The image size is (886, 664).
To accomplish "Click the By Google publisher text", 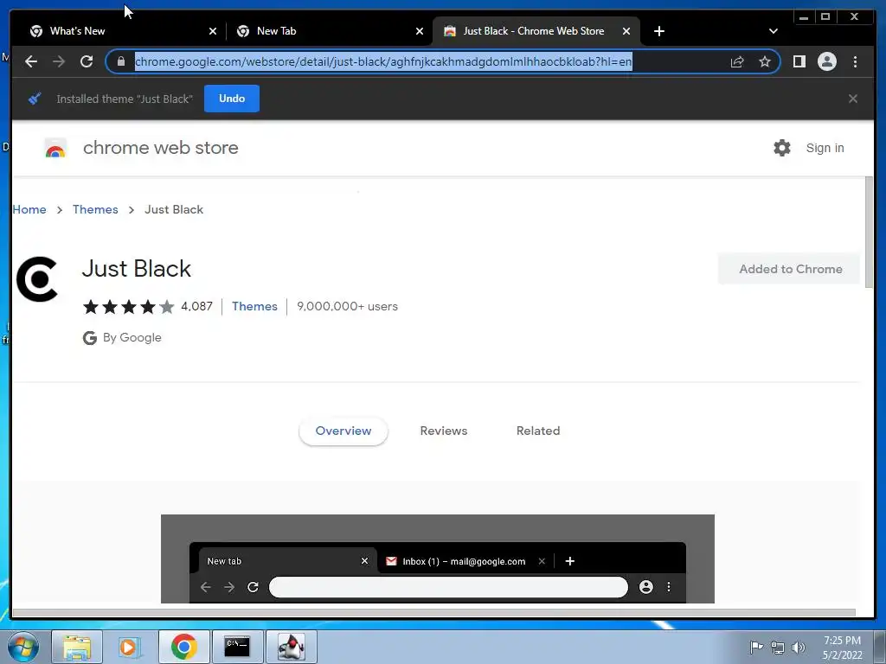I will 132,338.
